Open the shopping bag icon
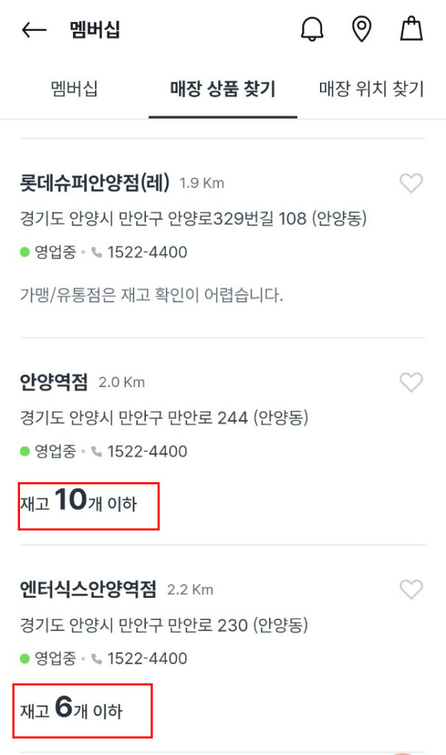This screenshot has width=446, height=755. coord(411,29)
